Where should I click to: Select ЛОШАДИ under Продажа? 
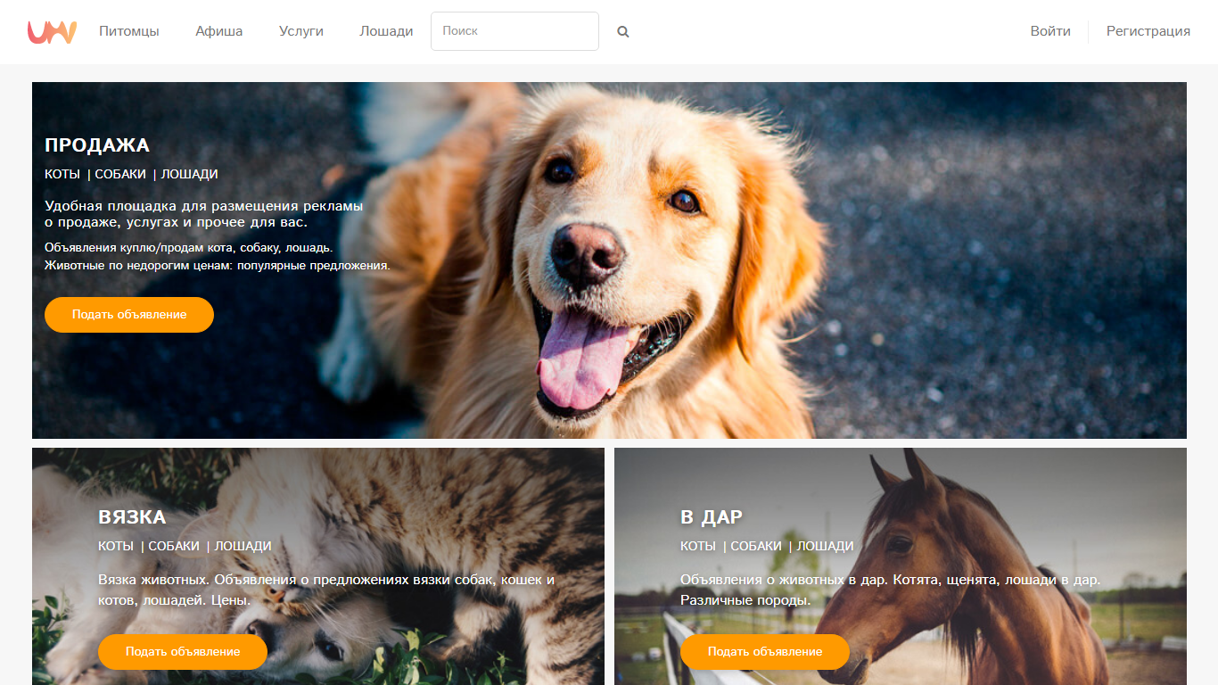189,175
